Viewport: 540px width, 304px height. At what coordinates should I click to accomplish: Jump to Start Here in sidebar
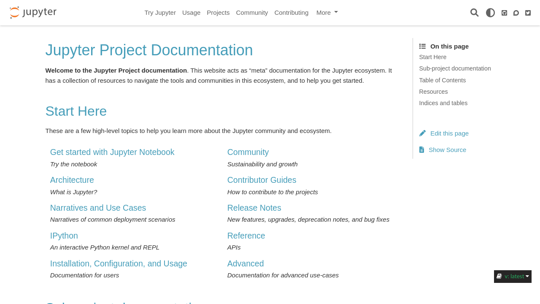(433, 57)
